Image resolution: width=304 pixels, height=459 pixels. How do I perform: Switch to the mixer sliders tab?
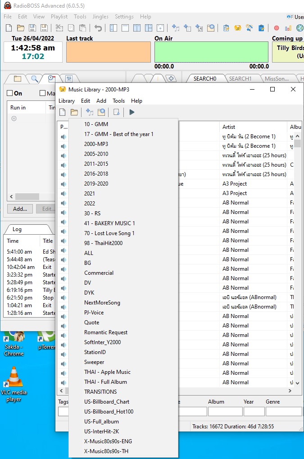69,78
